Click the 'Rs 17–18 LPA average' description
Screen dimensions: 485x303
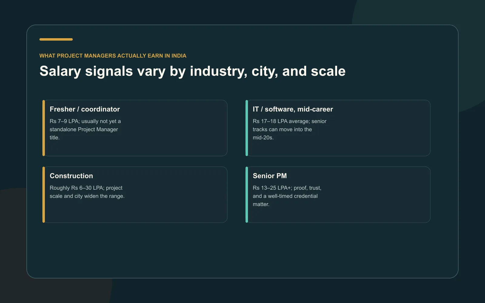click(289, 129)
